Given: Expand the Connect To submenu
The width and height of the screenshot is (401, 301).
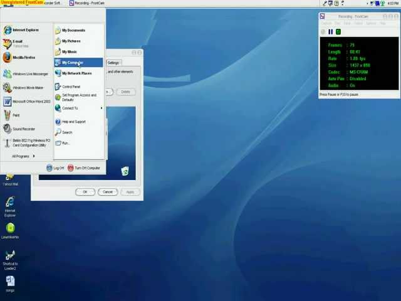Looking at the screenshot, I should (x=79, y=108).
